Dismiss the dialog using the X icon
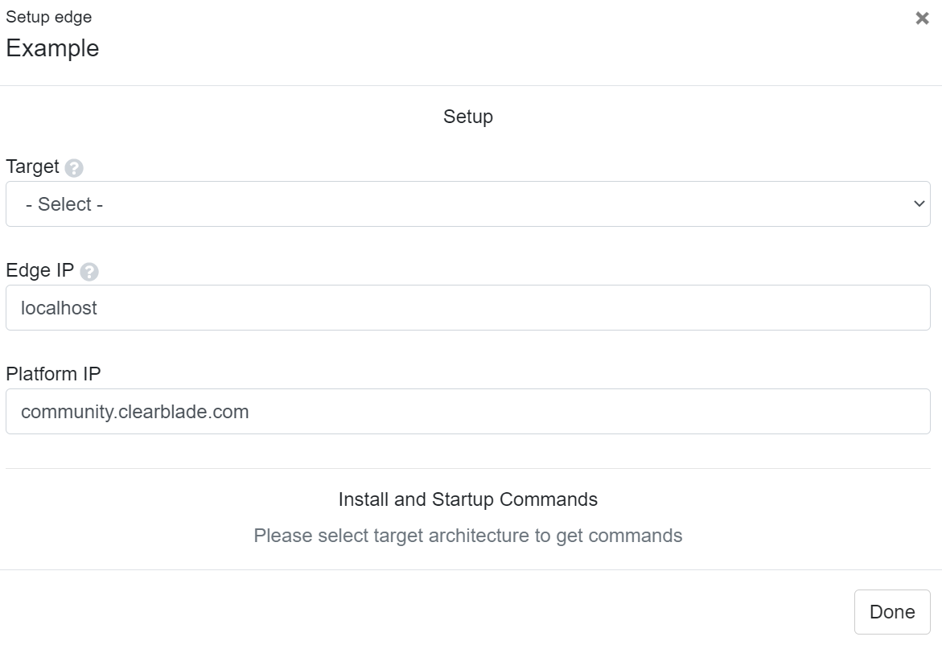 click(922, 18)
